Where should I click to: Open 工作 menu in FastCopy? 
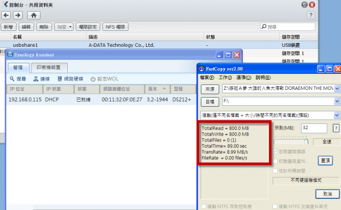coord(225,78)
